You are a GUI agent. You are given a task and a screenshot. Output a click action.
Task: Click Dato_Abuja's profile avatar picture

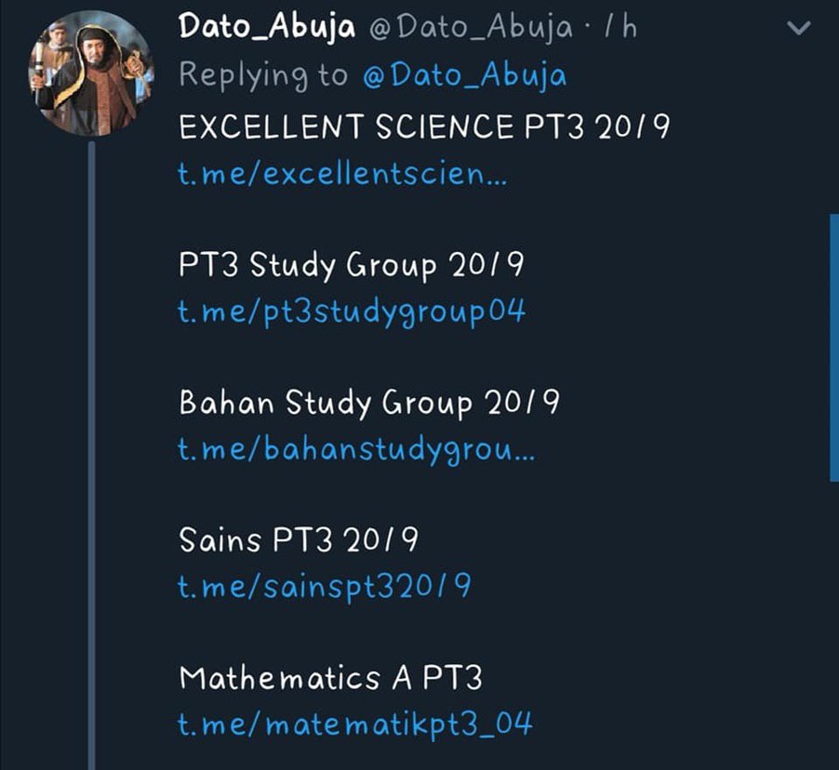click(x=94, y=79)
